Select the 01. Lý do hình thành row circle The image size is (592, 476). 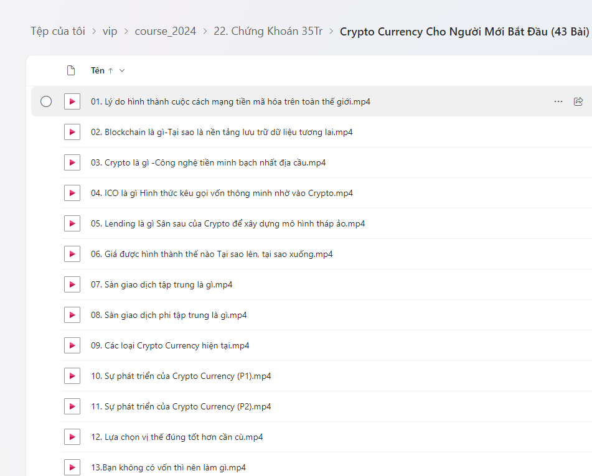(46, 101)
